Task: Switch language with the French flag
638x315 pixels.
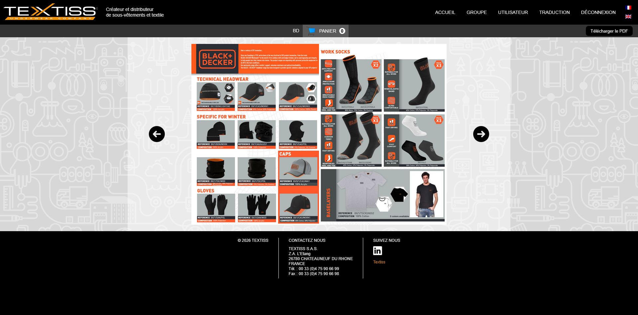Action: pos(628,8)
